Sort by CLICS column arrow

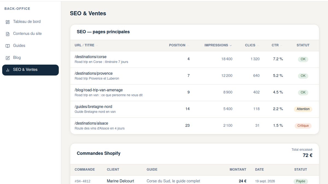(258, 46)
